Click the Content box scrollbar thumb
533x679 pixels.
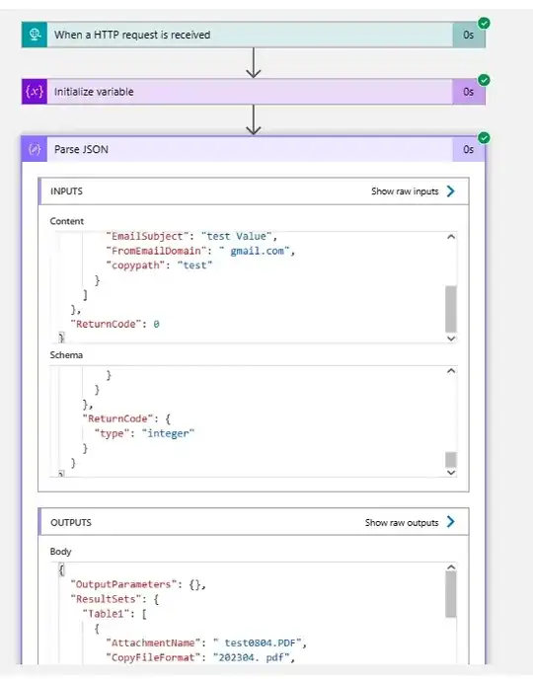[451, 309]
